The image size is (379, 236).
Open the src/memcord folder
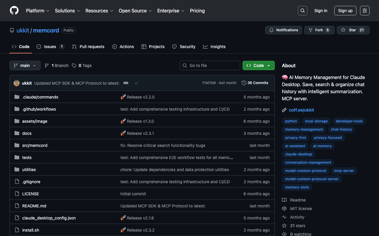tap(35, 145)
